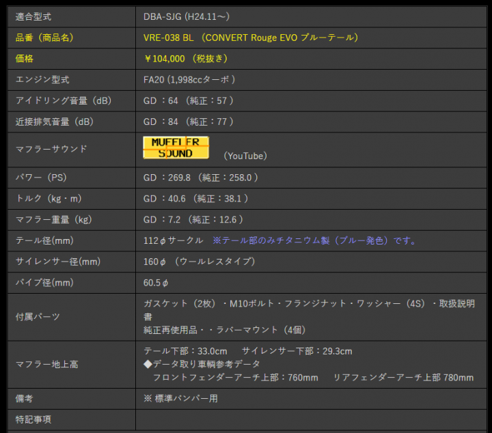492x433 pixels.
Task: Click the パワー（PS） label
Action: [41, 178]
